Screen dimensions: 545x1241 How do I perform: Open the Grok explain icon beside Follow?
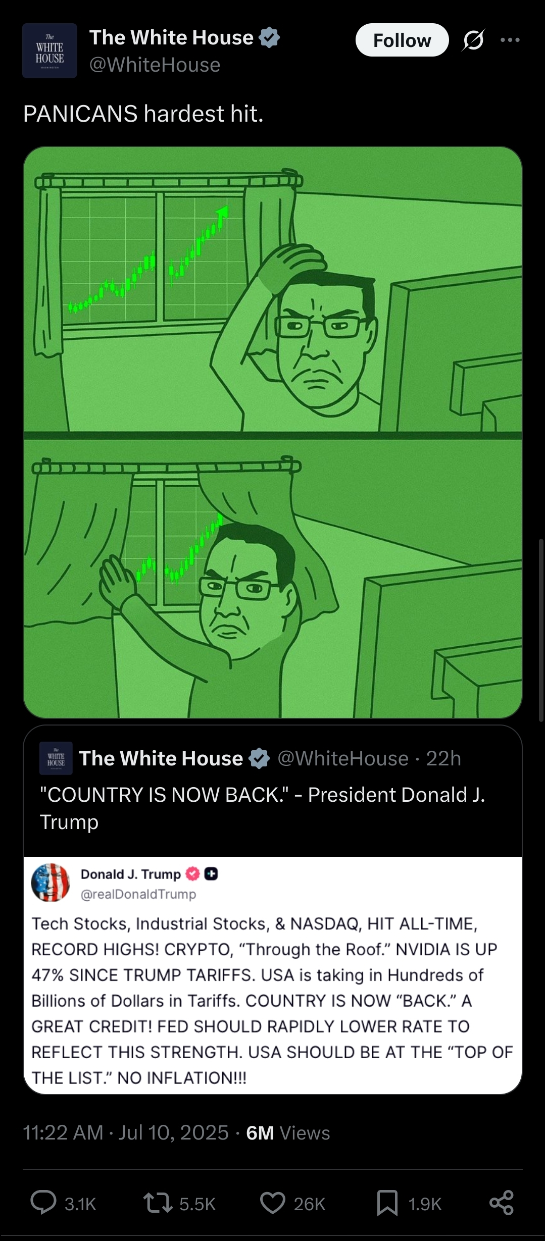pyautogui.click(x=473, y=40)
